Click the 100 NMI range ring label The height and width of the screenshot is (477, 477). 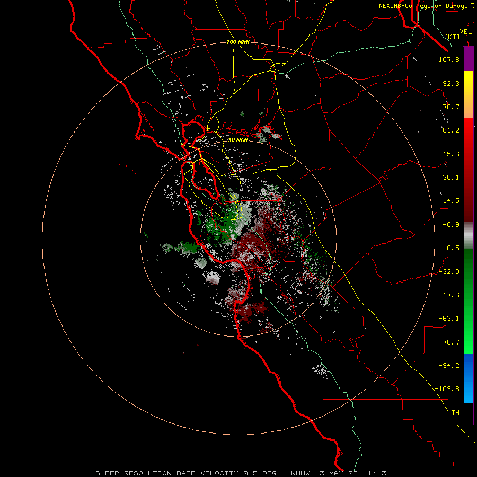coord(238,42)
